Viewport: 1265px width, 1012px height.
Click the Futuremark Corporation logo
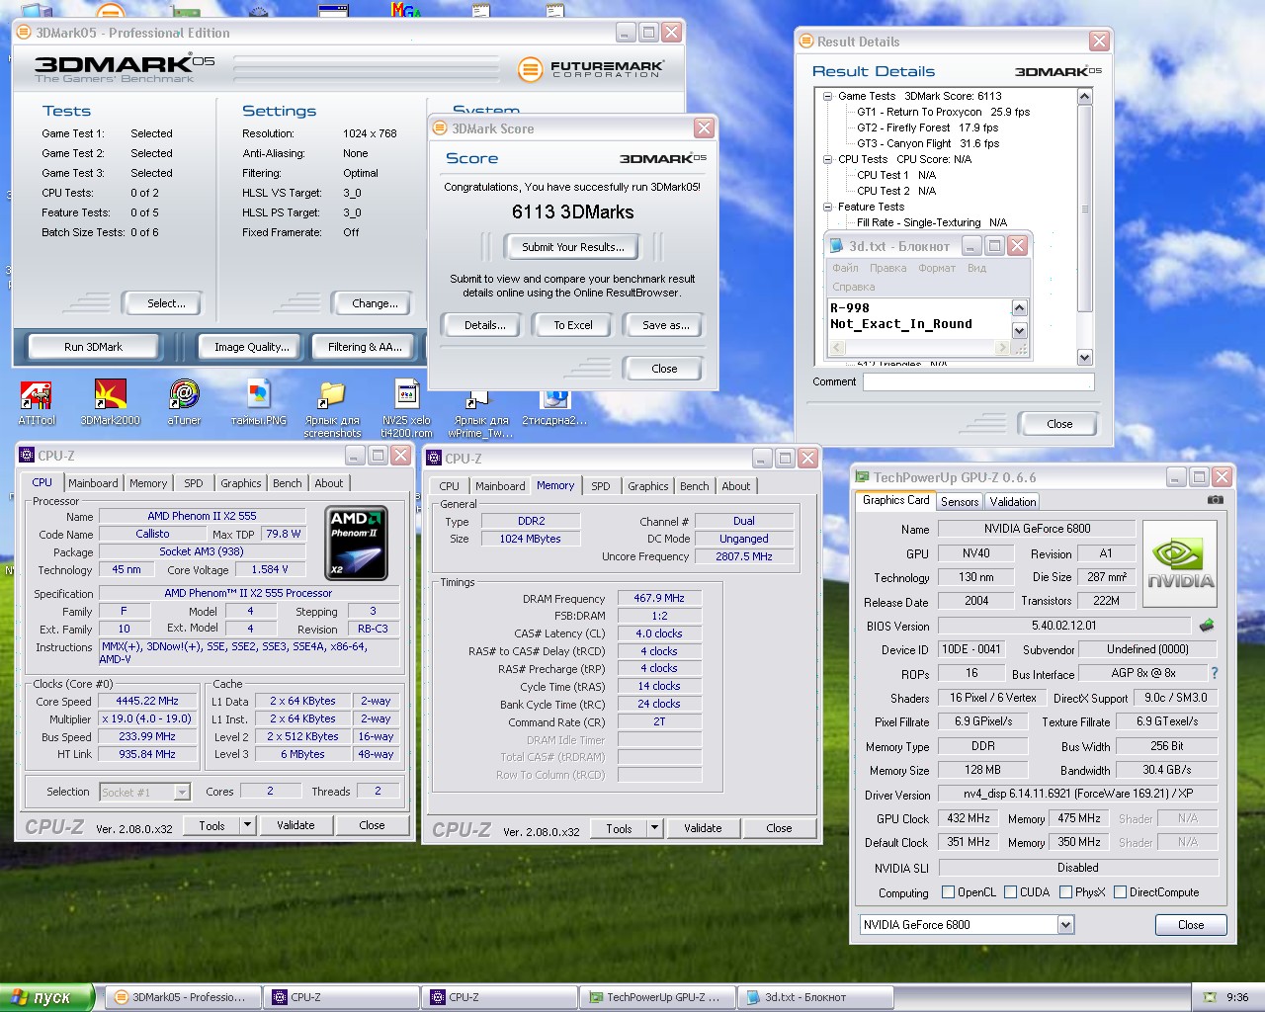click(x=591, y=69)
